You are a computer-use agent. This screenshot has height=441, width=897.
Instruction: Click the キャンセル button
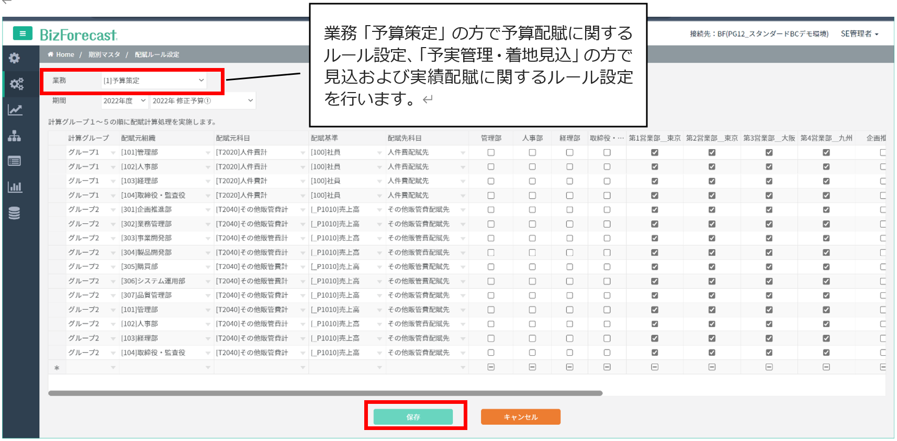coord(520,417)
